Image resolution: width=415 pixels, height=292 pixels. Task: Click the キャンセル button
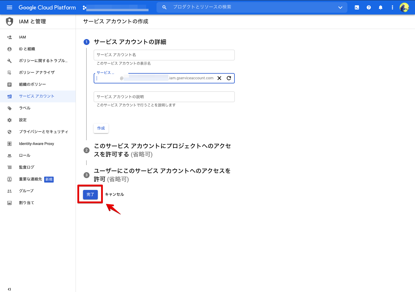point(114,194)
